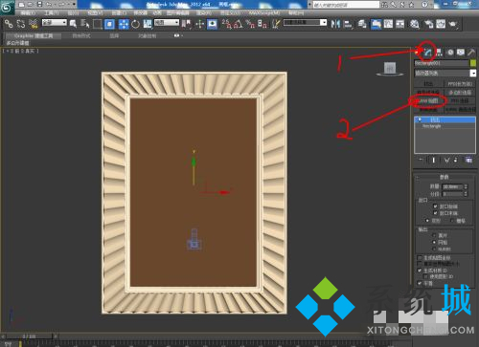The image size is (479, 347).
Task: Toggle Percent Snap icon
Action: [x=250, y=24]
